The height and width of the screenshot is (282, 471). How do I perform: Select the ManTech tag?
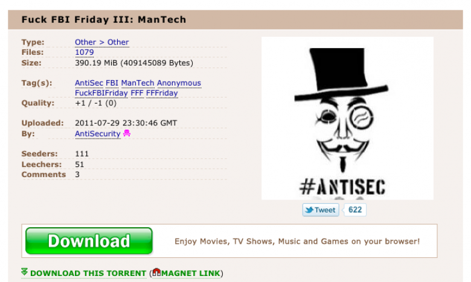point(138,83)
